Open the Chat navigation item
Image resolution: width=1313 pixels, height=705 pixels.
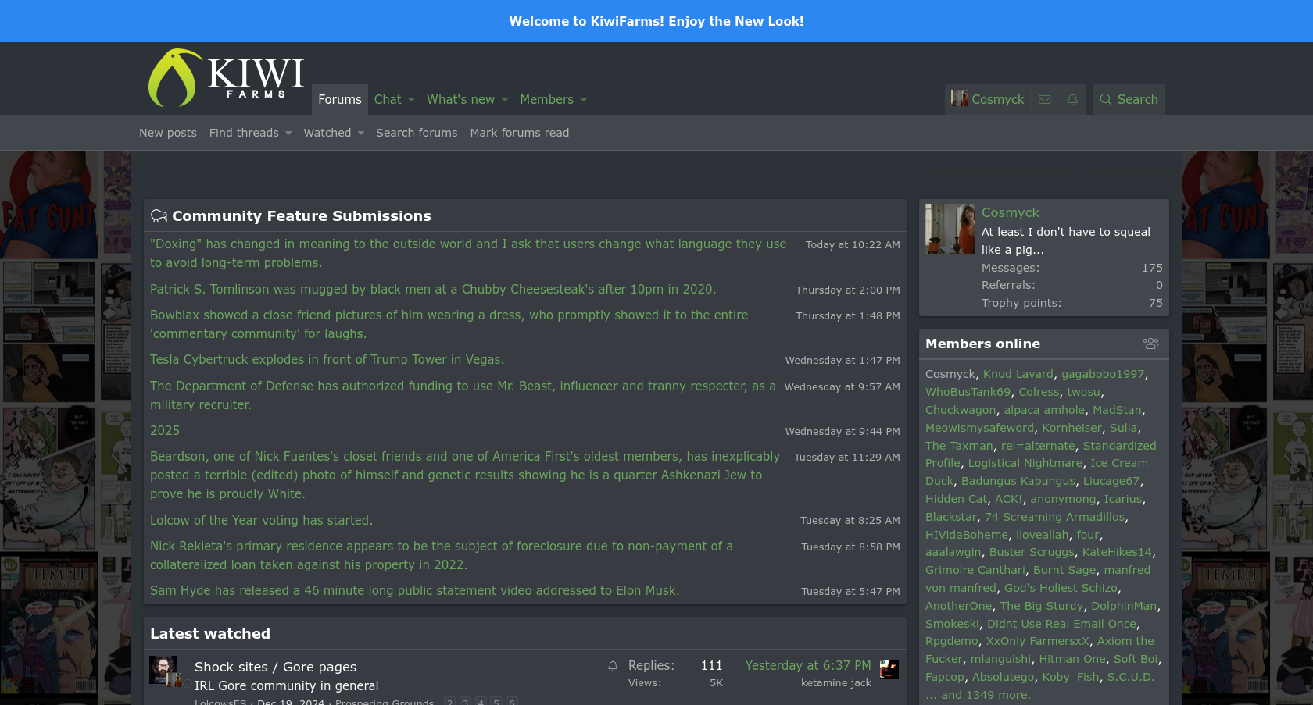click(x=388, y=99)
